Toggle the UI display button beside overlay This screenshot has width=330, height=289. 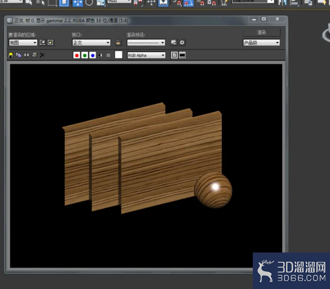[x=182, y=55]
